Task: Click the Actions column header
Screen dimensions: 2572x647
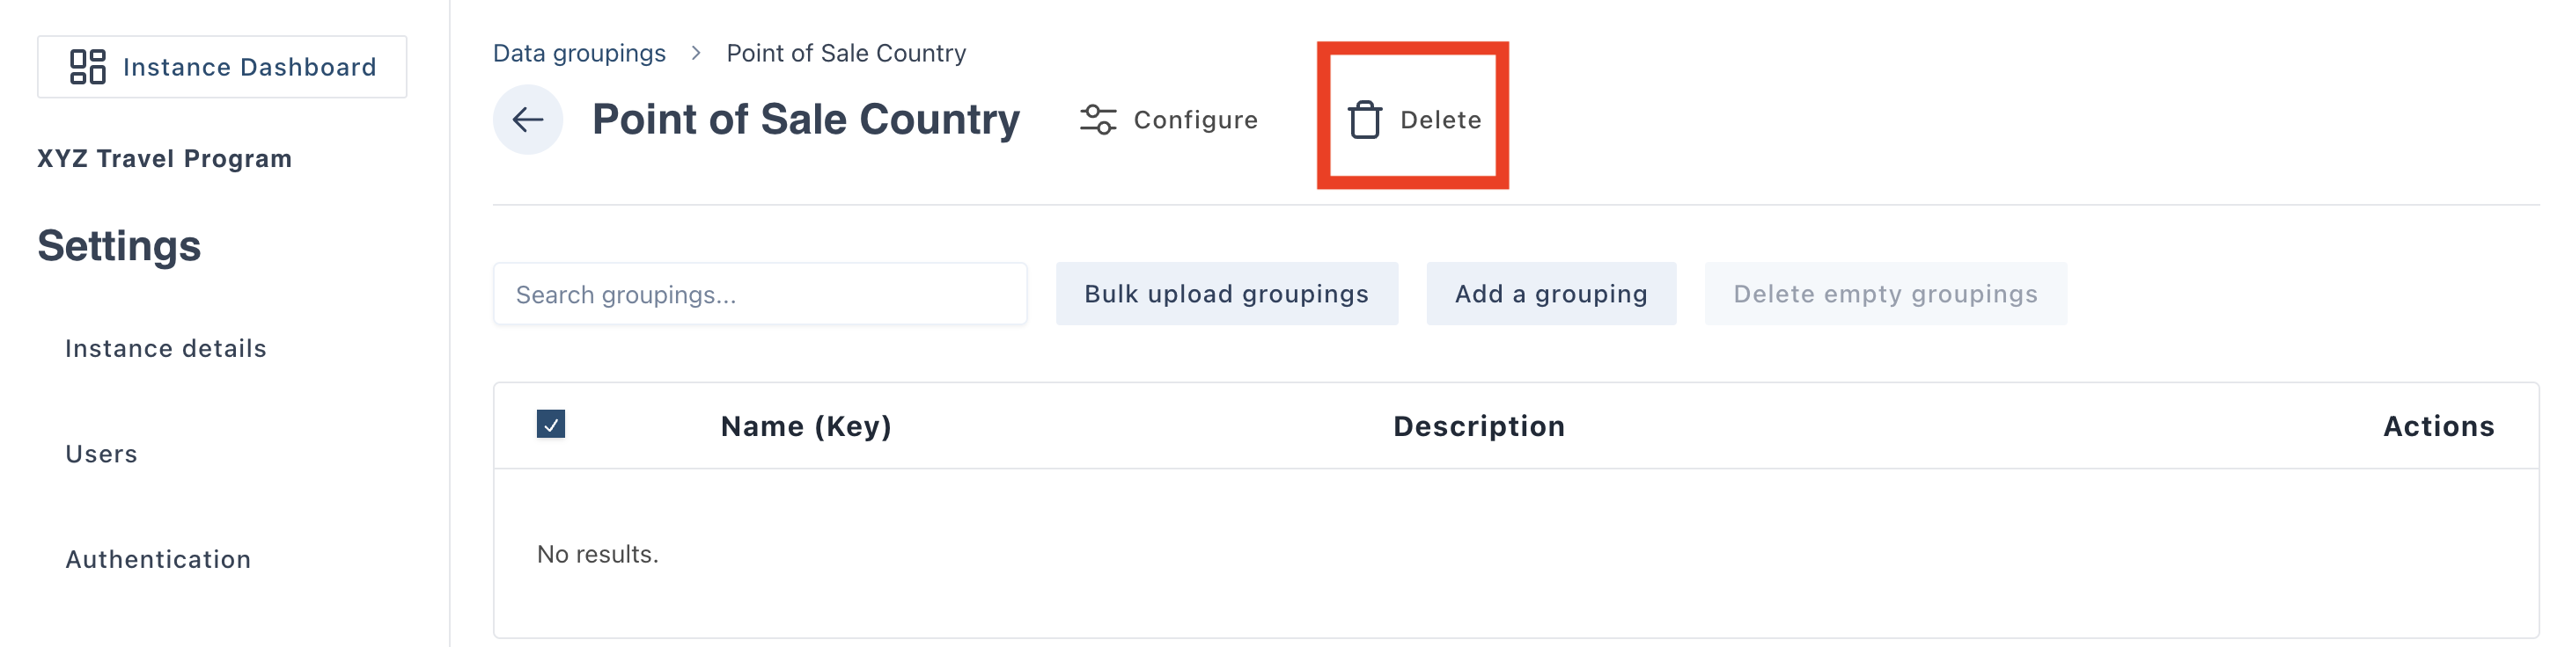Action: pos(2437,425)
